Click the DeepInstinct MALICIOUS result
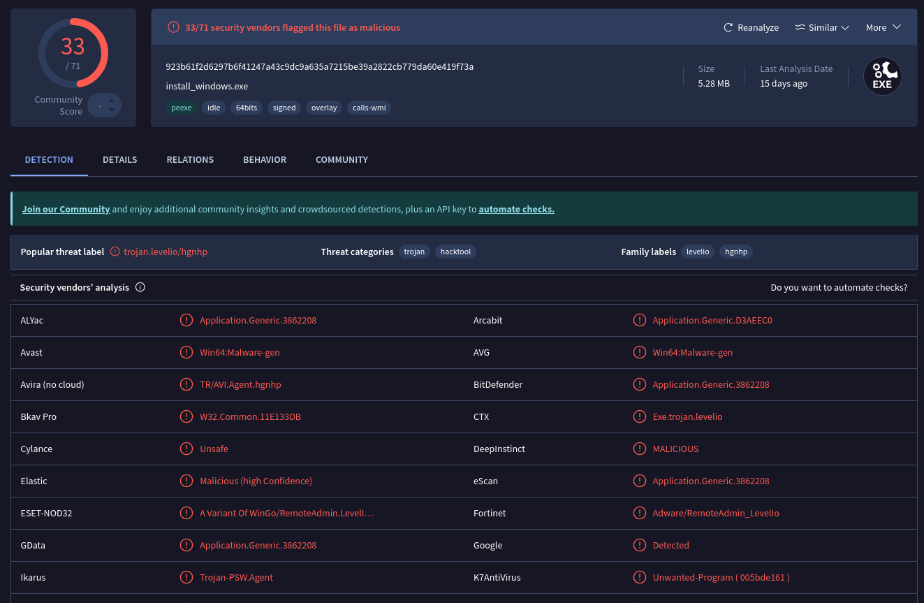This screenshot has width=924, height=603. 675,449
